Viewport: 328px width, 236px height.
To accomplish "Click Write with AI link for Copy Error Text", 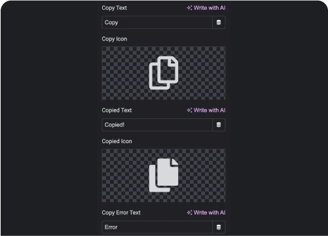I will click(206, 212).
